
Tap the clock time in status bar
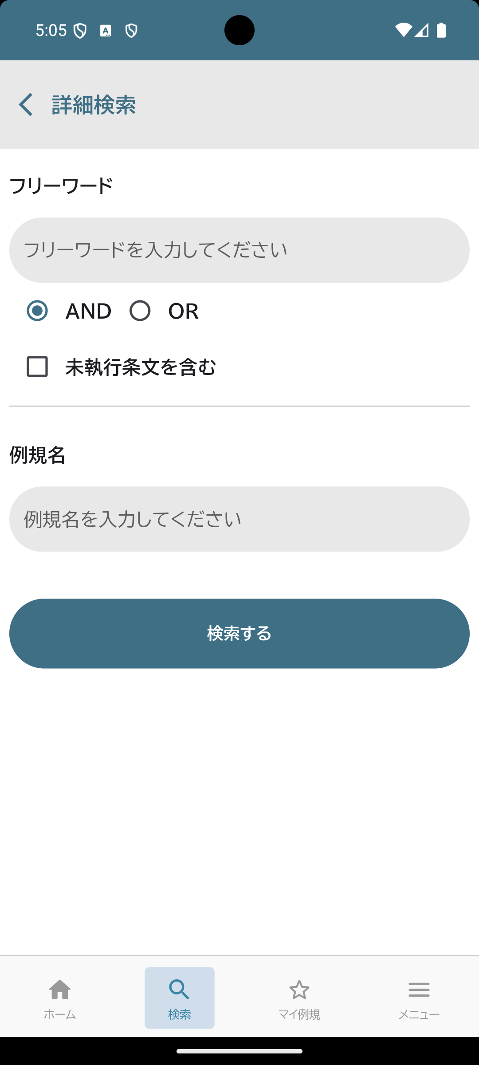[51, 31]
